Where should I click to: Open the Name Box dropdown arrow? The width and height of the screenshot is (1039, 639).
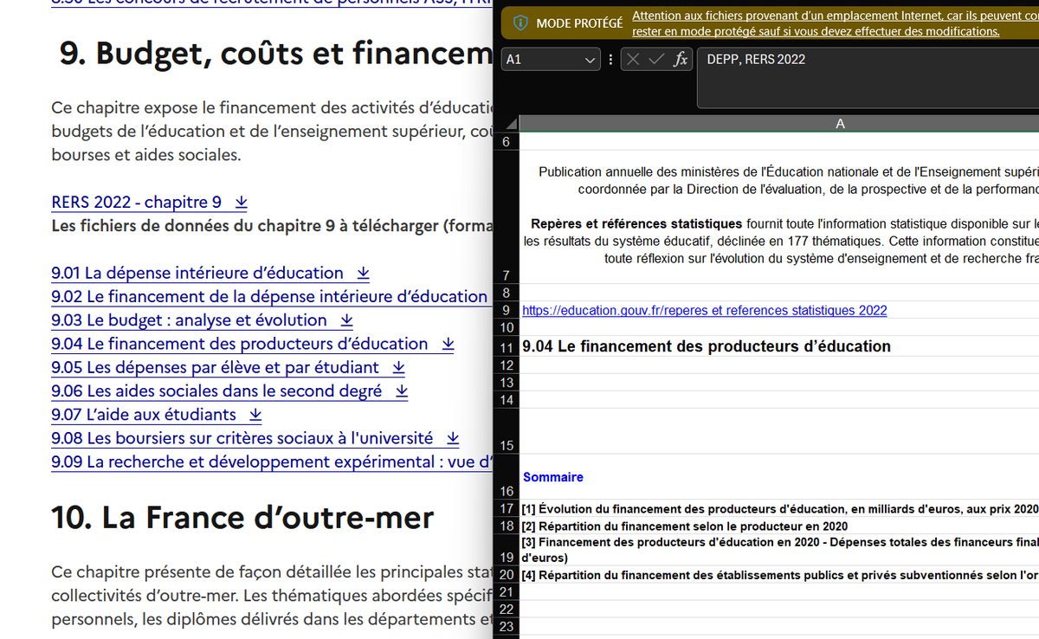pos(590,60)
